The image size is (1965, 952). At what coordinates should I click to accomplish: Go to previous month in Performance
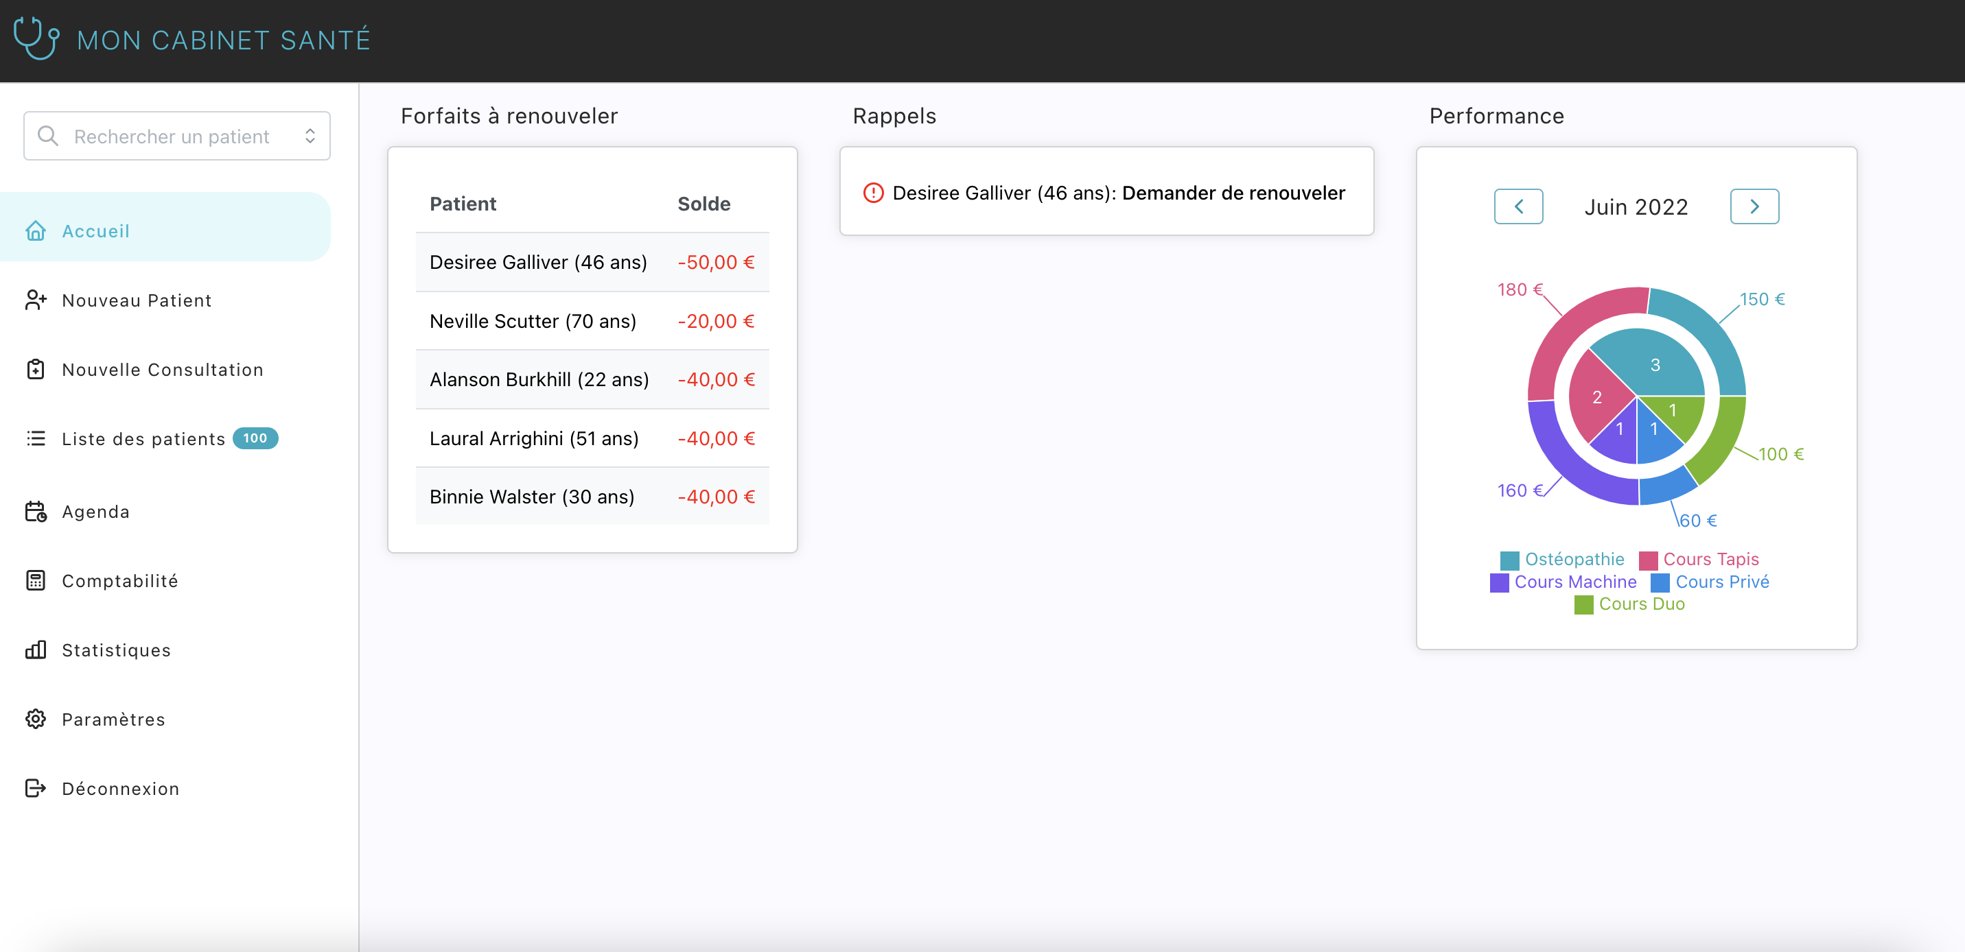1518,206
